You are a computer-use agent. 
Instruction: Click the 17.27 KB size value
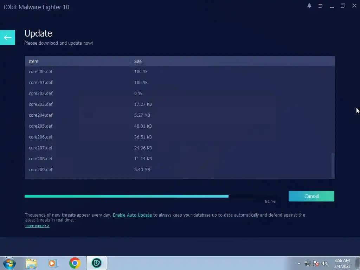143,104
